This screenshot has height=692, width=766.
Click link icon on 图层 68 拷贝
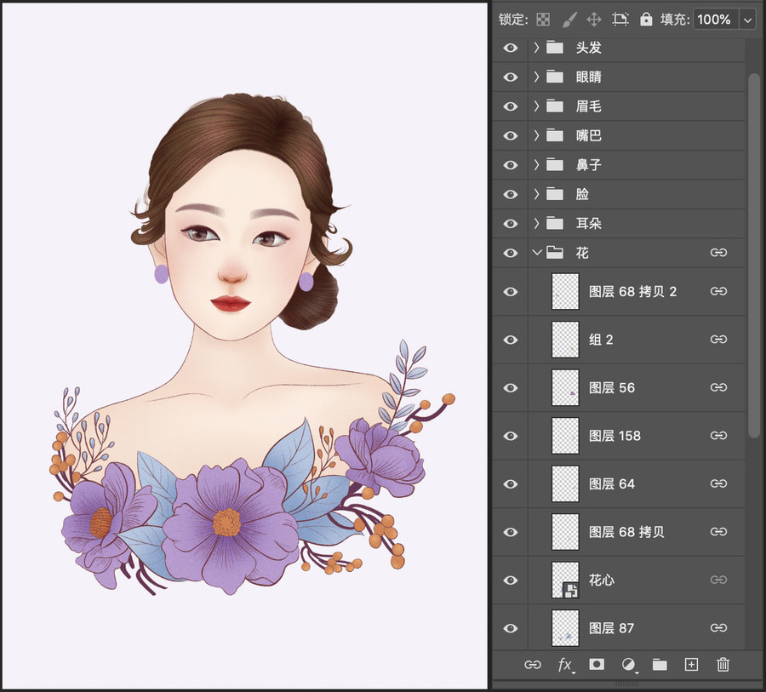point(718,532)
